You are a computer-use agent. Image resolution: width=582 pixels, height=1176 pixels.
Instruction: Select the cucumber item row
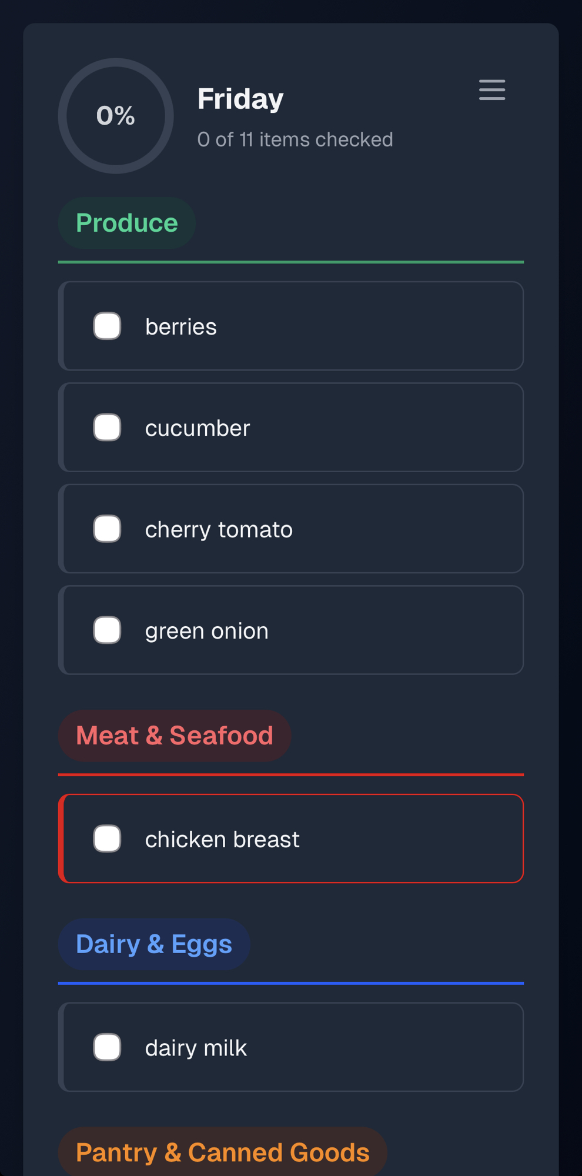click(x=353, y=427)
